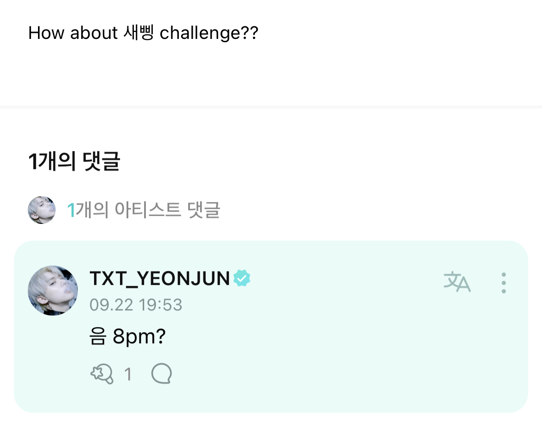Tap the divider line below the post
Screen dimensions: 542x423
click(271, 107)
